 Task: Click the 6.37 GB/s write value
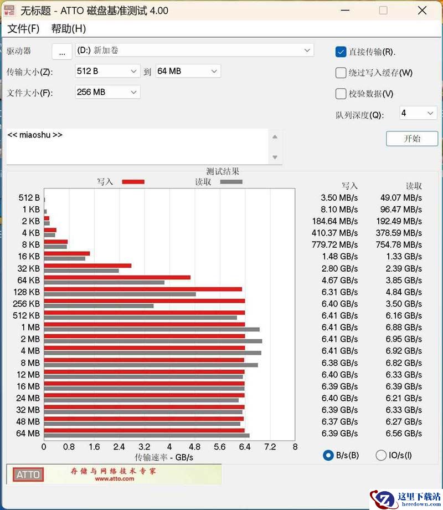click(339, 422)
